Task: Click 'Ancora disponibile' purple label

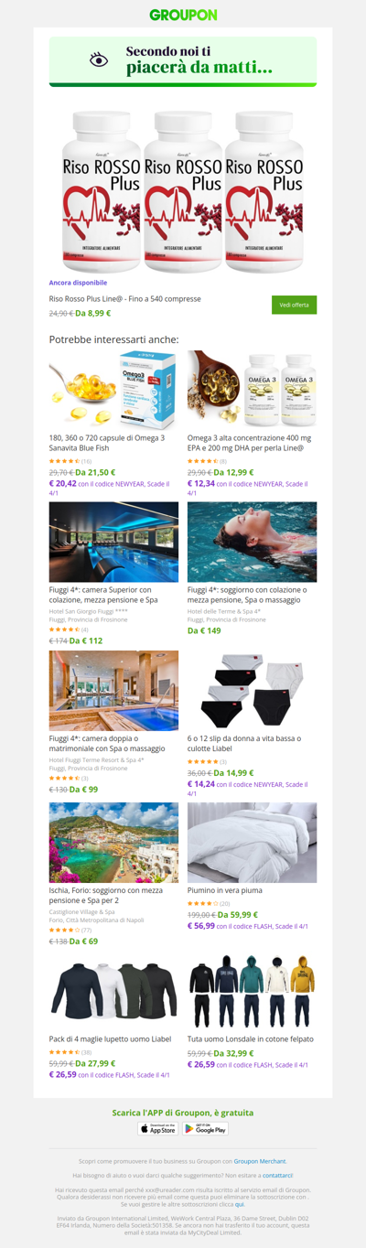Action: 78,283
